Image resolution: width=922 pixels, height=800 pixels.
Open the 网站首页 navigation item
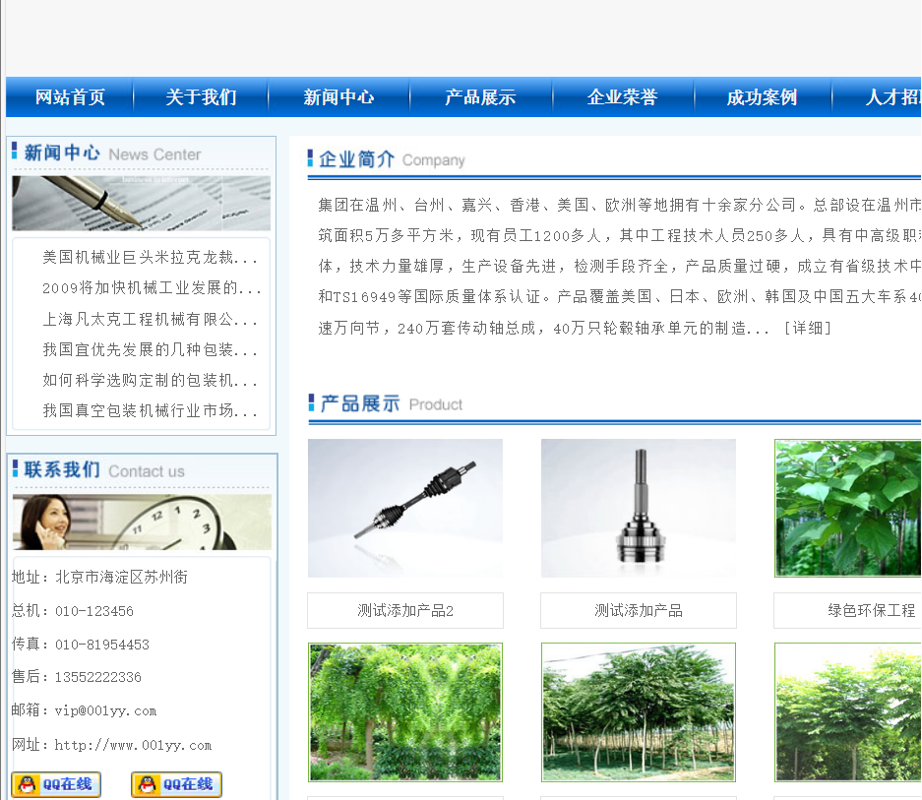tap(70, 97)
